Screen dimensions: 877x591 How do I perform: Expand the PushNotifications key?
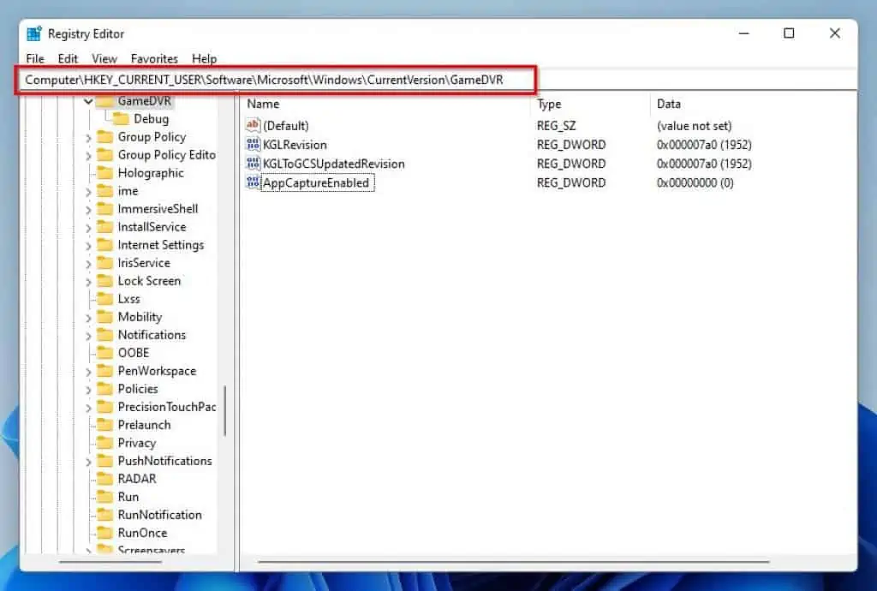pos(88,461)
